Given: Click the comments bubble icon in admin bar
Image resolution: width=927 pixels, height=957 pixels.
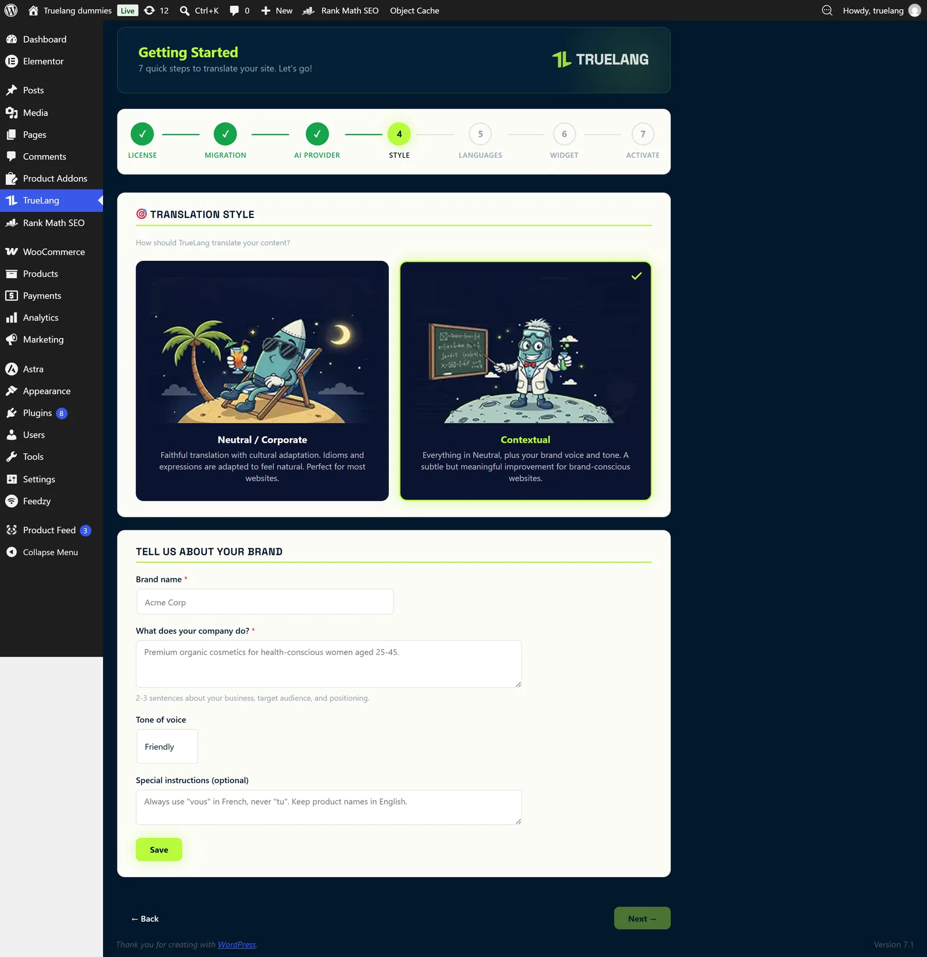Looking at the screenshot, I should (x=234, y=10).
